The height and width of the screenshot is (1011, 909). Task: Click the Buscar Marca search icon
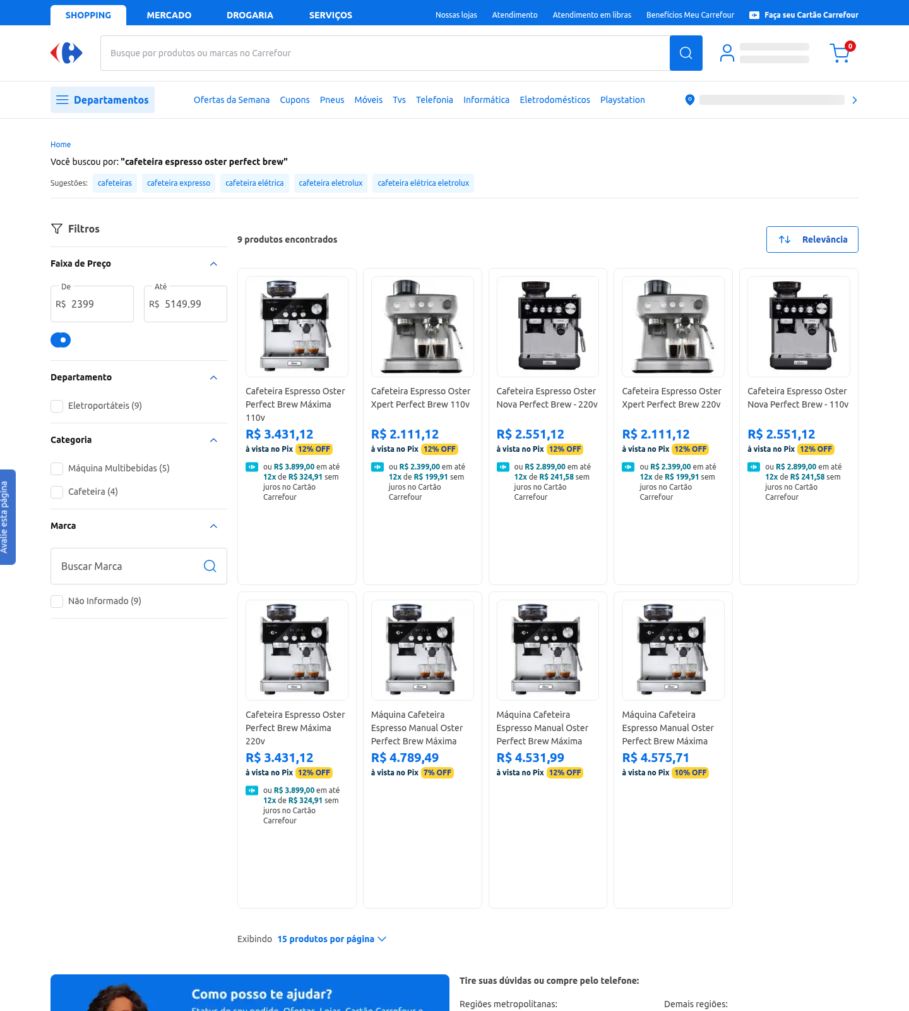click(x=210, y=566)
